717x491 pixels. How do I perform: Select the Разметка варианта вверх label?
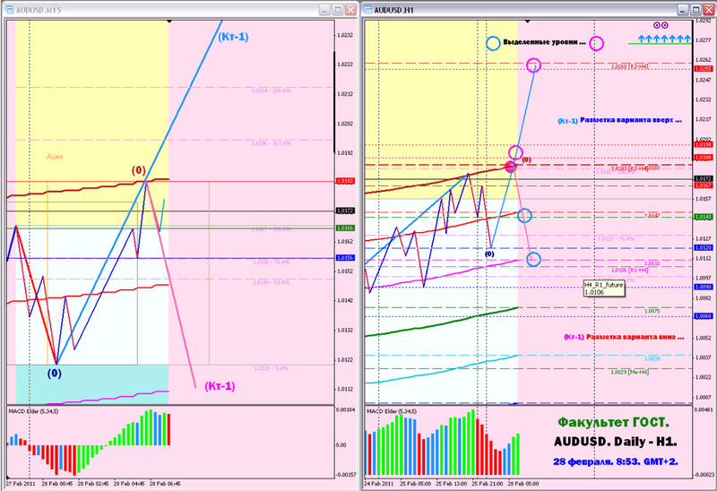[x=631, y=120]
